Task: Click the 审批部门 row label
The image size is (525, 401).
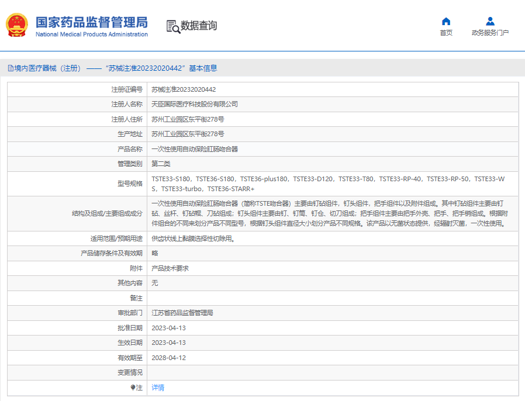Action: [x=130, y=313]
